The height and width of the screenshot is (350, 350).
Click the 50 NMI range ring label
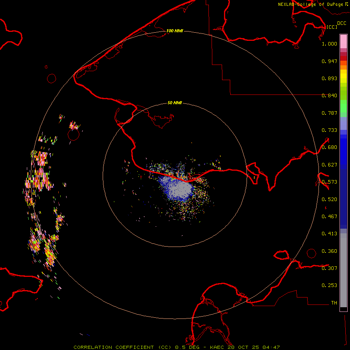click(x=175, y=103)
